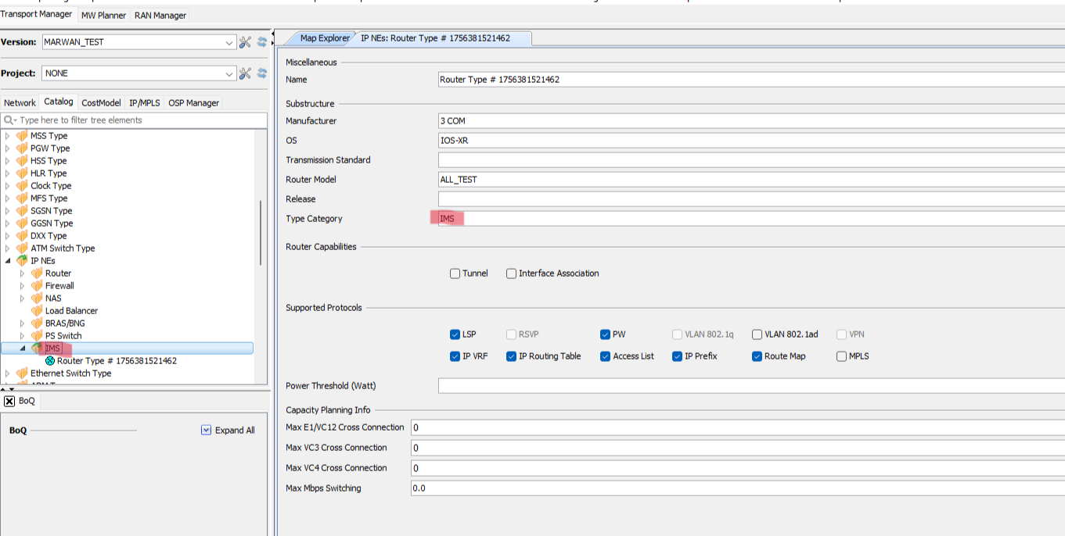Click the BoQ panel X icon
The height and width of the screenshot is (536, 1065).
tap(9, 401)
